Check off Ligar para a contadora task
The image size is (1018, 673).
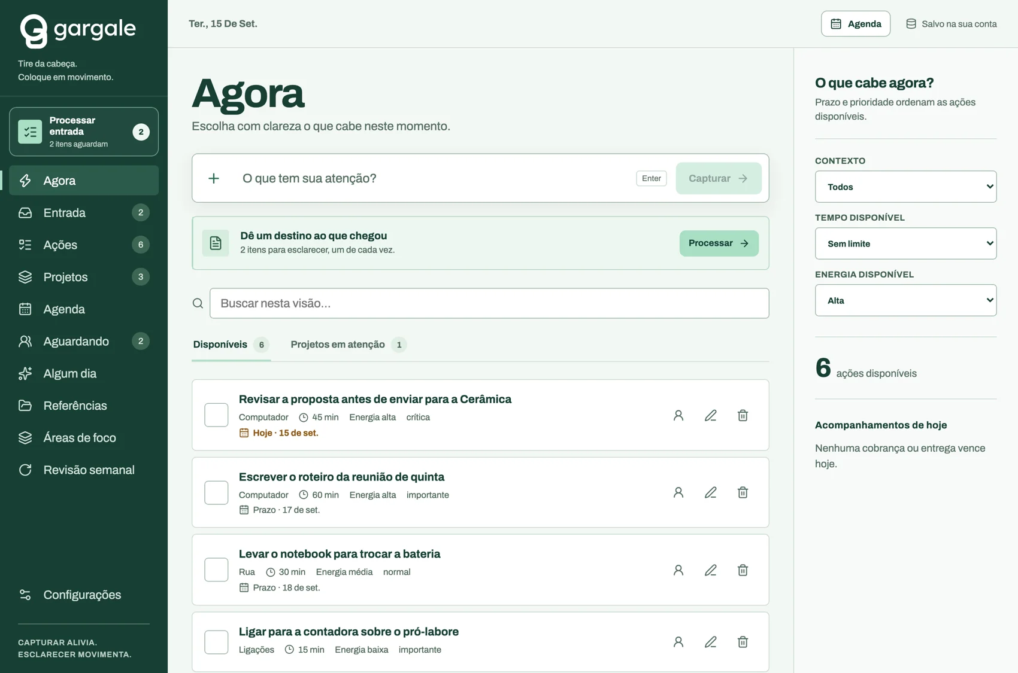216,642
